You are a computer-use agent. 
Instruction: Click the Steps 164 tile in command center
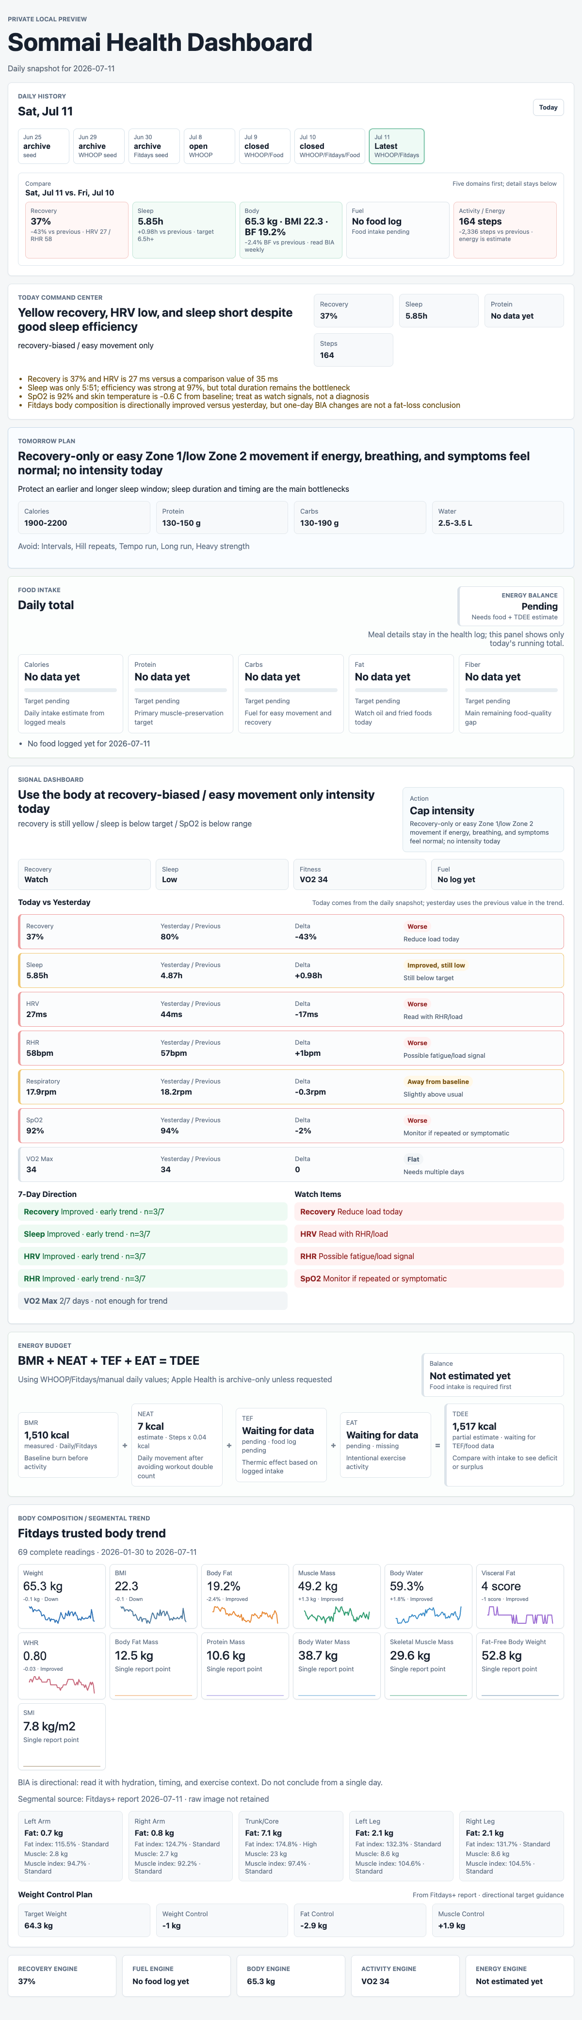354,350
